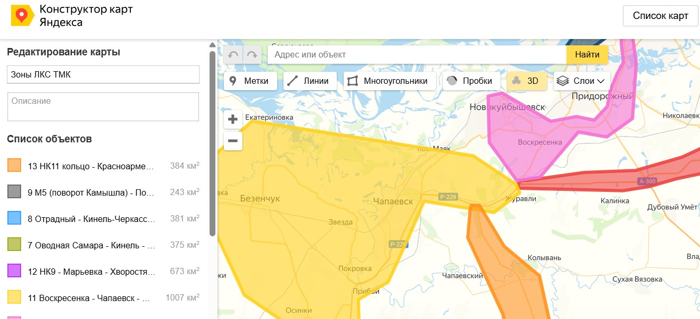Select the Многоугольники polygon tool

(390, 81)
